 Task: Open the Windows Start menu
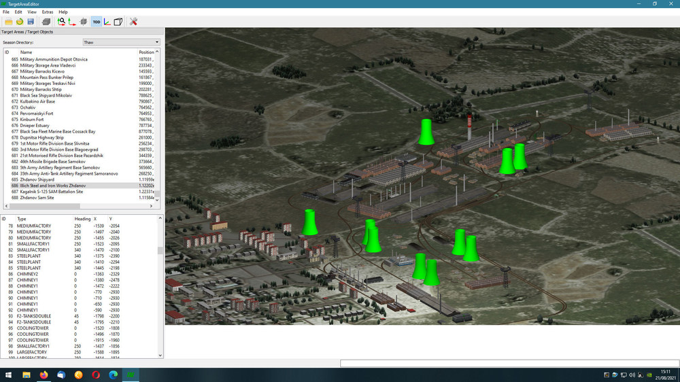8,375
